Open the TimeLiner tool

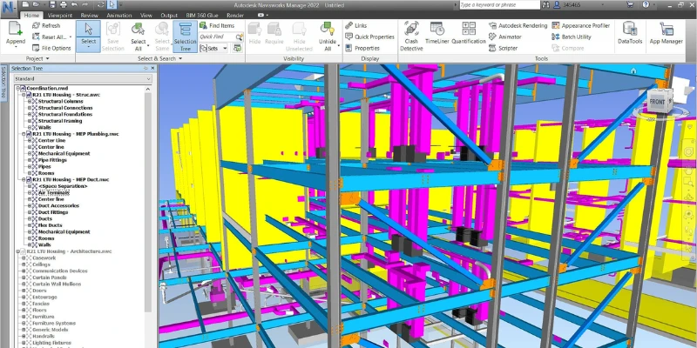point(437,33)
